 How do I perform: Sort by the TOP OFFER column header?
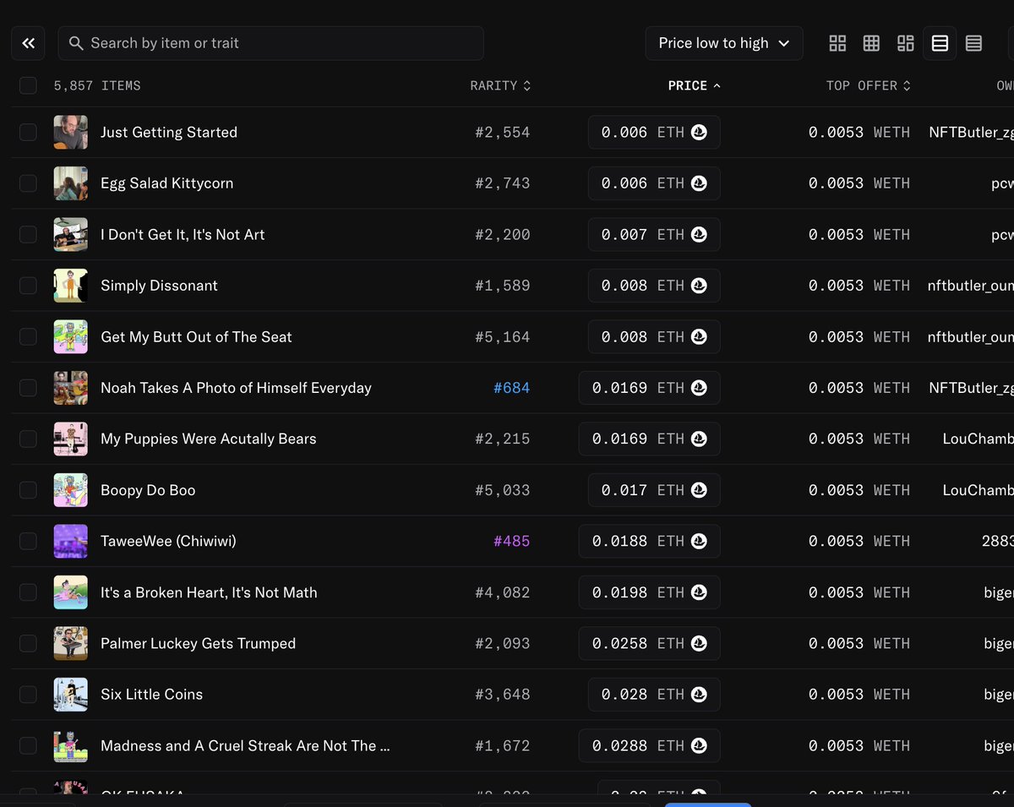click(x=869, y=85)
